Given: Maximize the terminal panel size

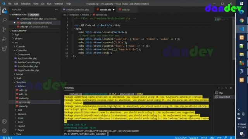Looking at the screenshot, I should point(226,88).
